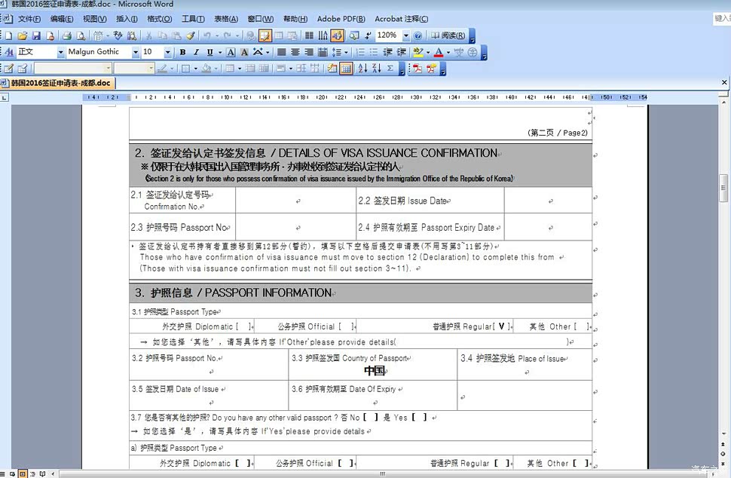
Task: Click the Print icon in the toolbar
Action: point(67,35)
